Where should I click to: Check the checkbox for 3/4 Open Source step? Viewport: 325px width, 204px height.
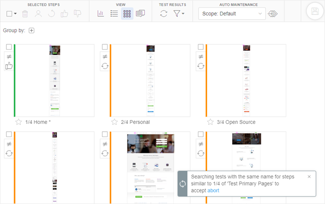200,47
